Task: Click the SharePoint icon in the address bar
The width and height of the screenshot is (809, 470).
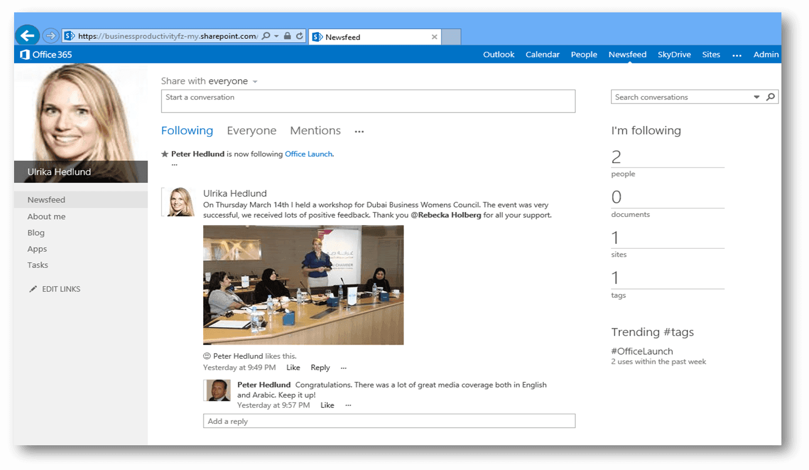Action: (x=69, y=35)
